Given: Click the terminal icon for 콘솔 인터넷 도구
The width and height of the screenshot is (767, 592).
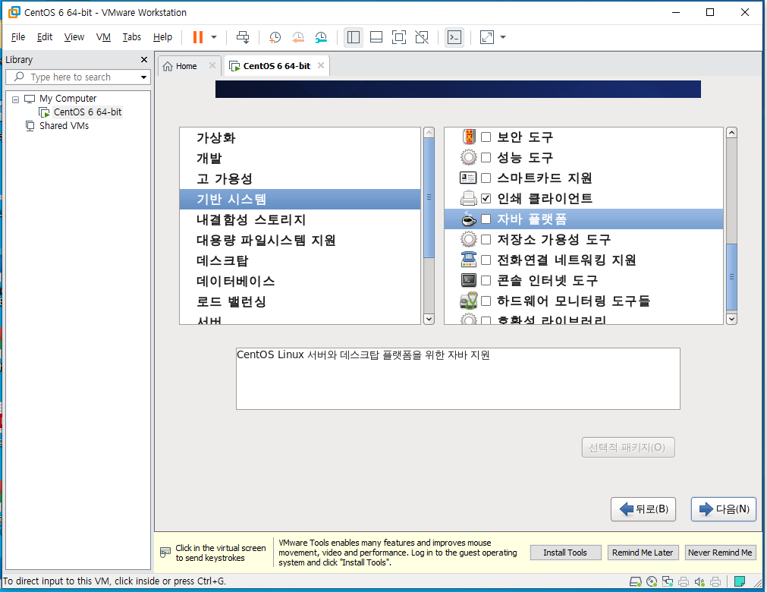Looking at the screenshot, I should [x=469, y=280].
